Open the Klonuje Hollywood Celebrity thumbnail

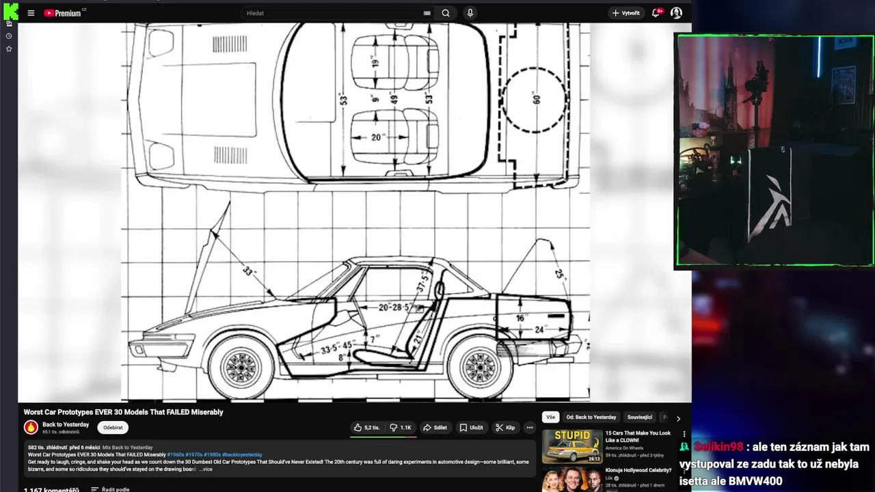572,480
